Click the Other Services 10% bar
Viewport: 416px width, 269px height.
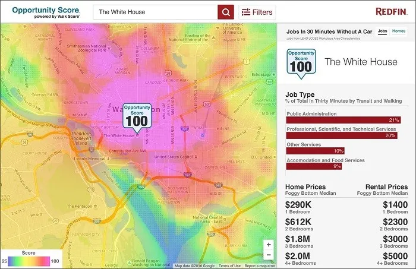point(316,151)
